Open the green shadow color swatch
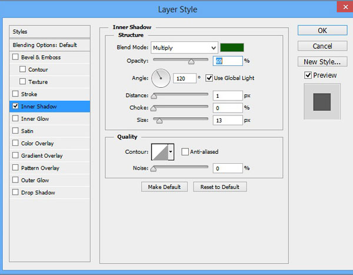This screenshot has width=353, height=275. point(232,47)
